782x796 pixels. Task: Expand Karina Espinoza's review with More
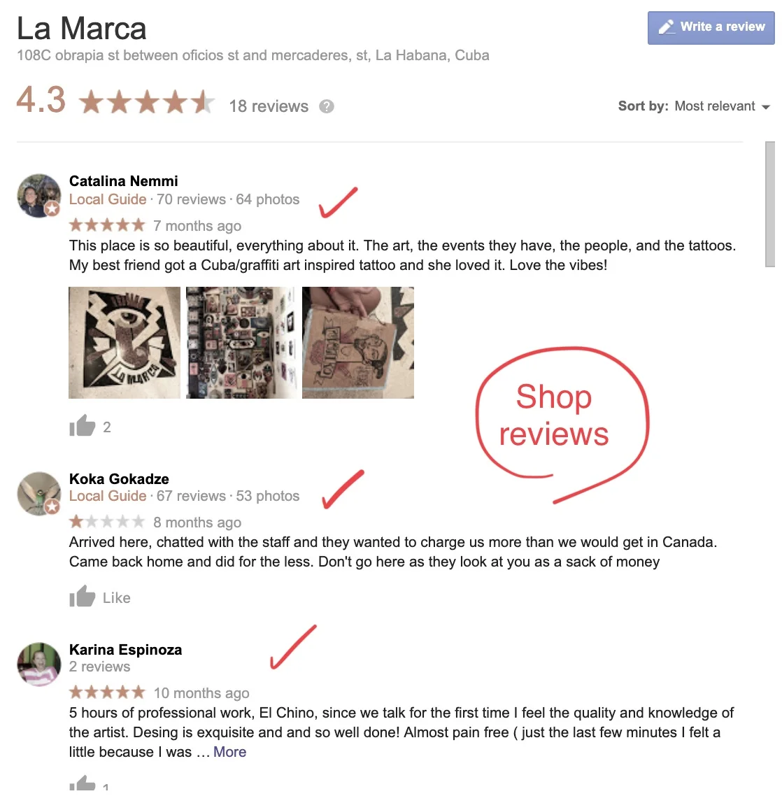(229, 752)
